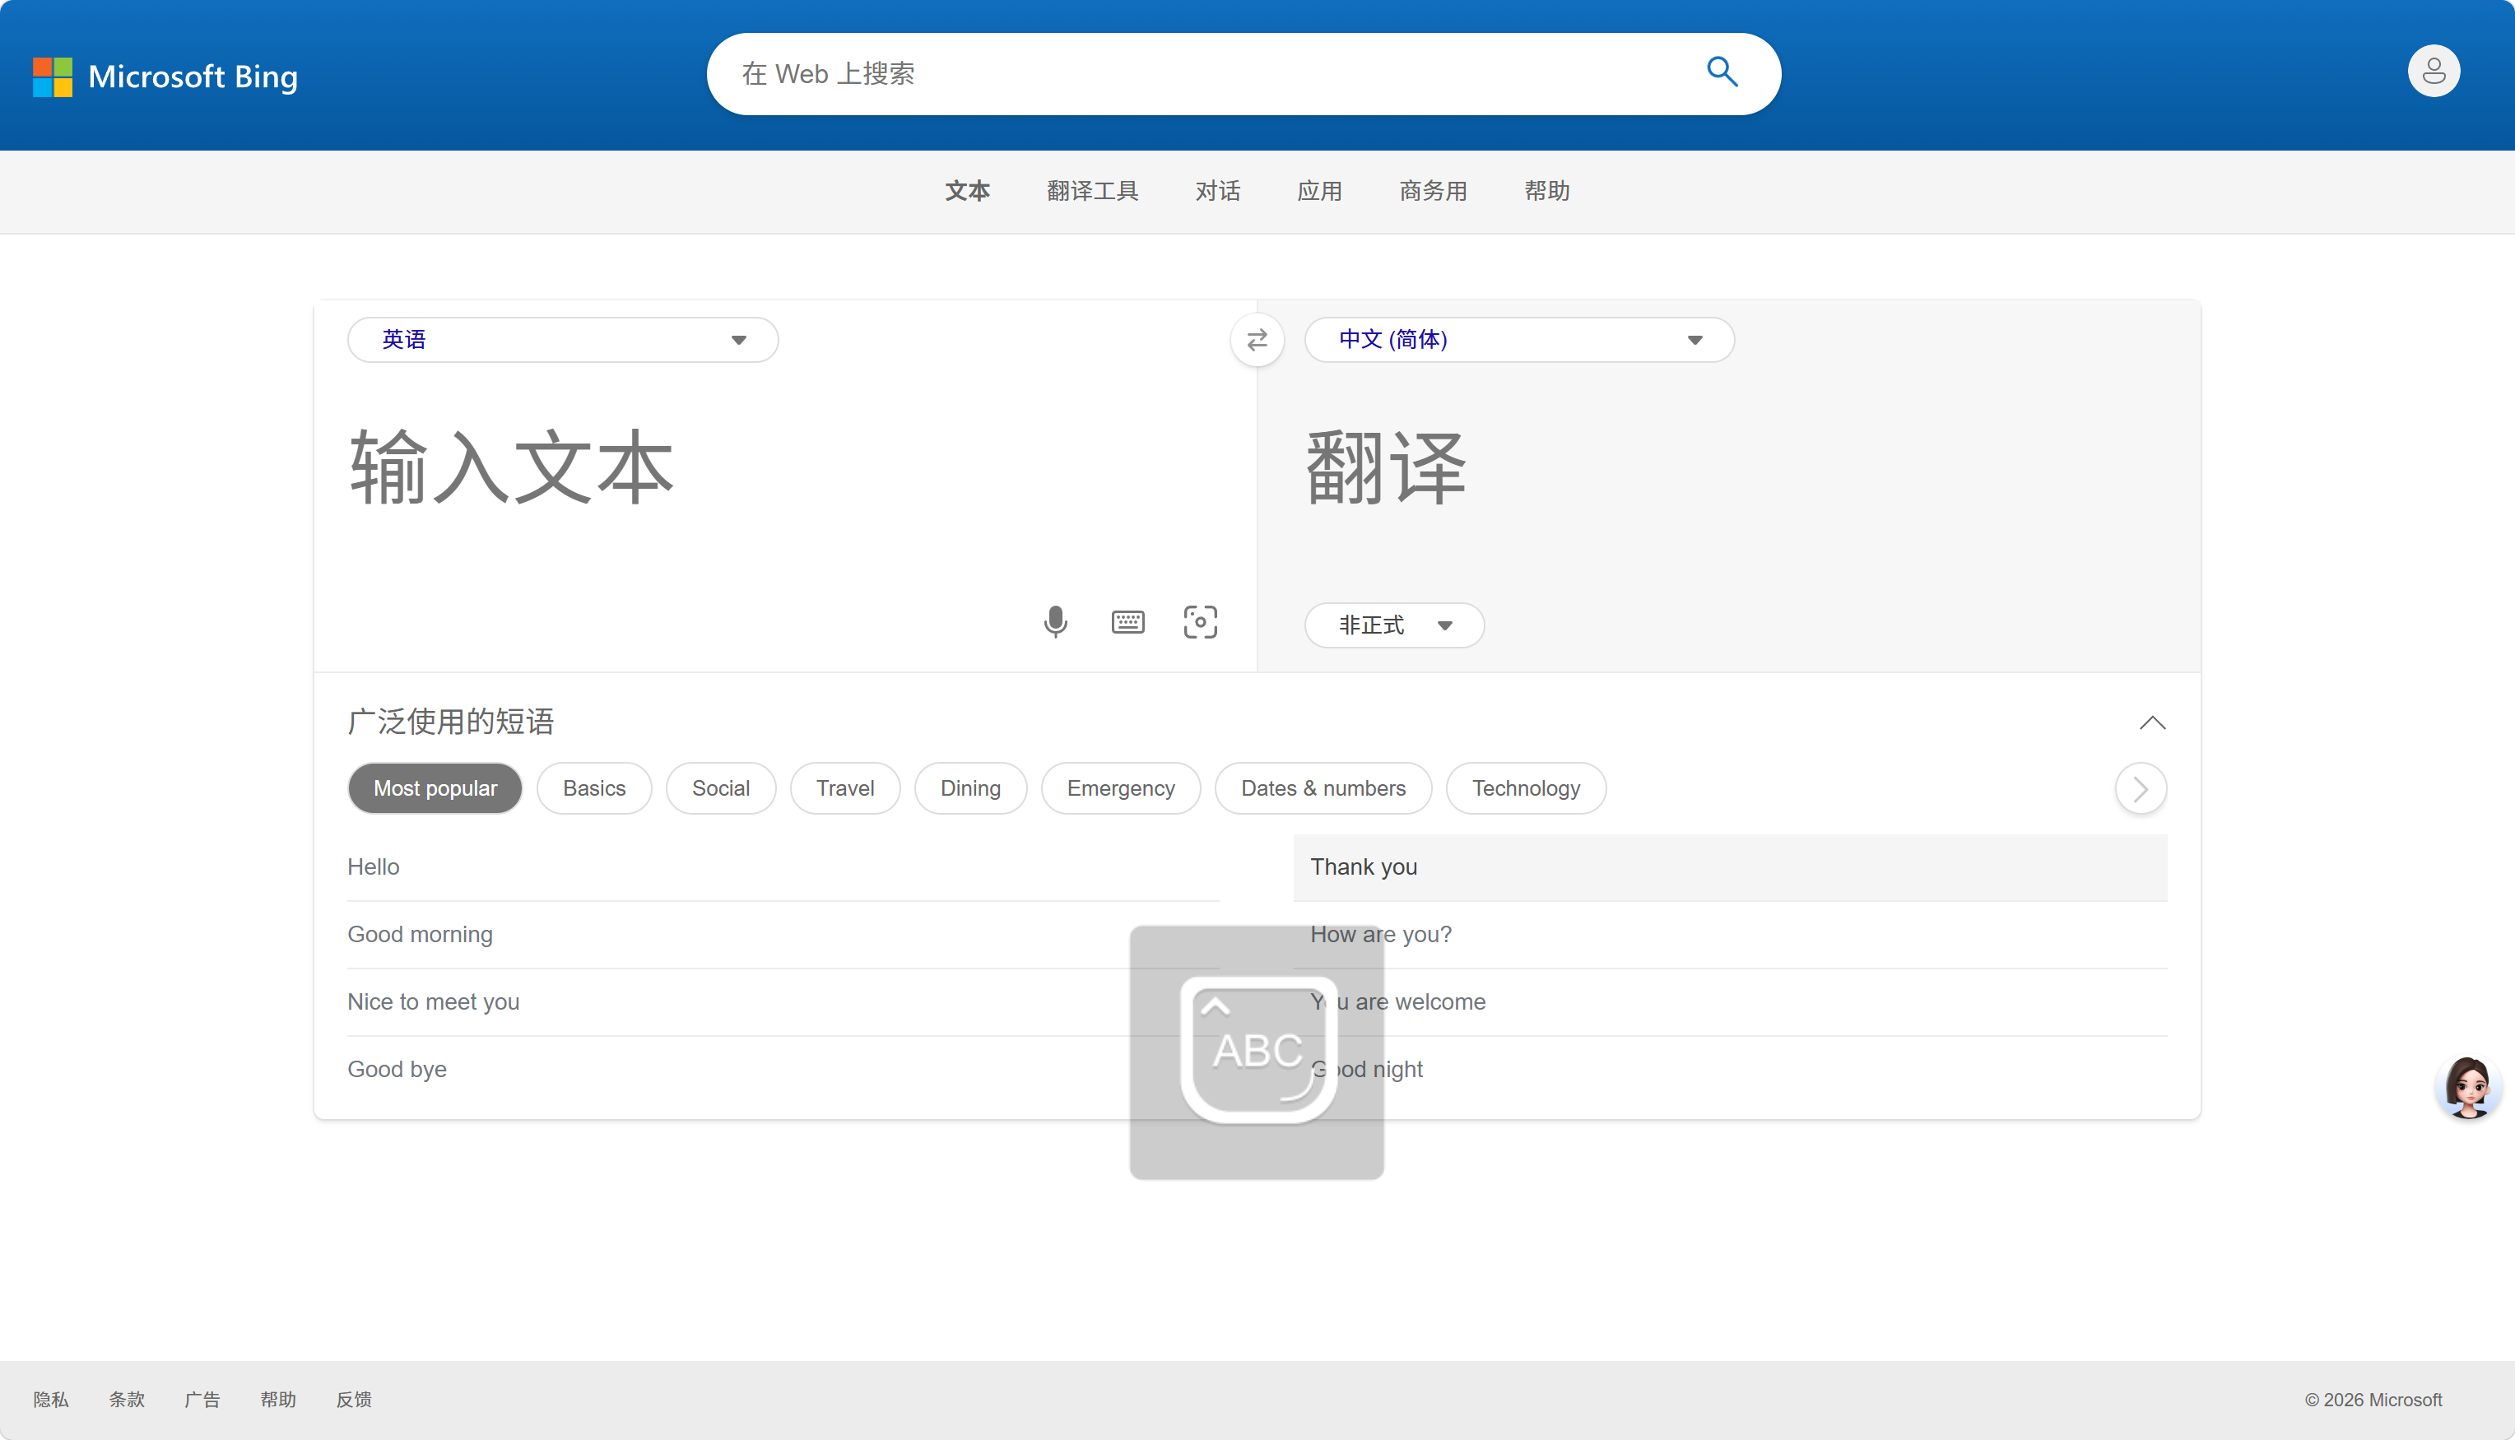Image resolution: width=2515 pixels, height=1440 pixels.
Task: Select the Dates & numbers category
Action: [1323, 788]
